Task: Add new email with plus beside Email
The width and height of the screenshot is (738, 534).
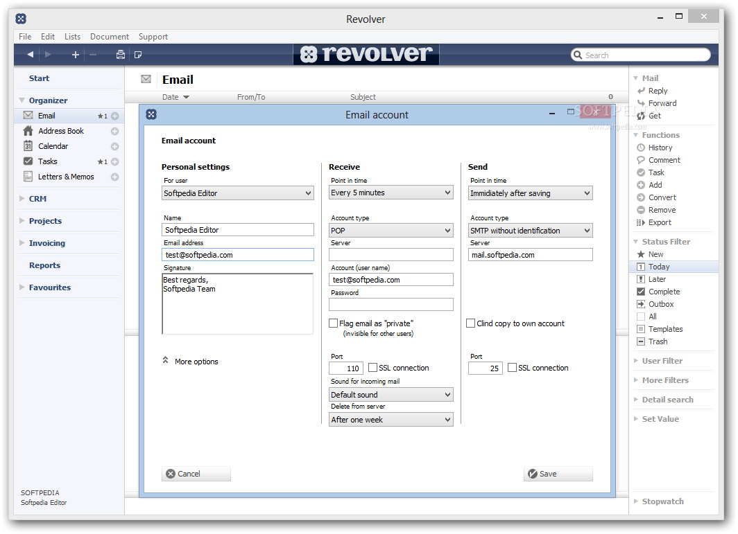Action: 114,116
